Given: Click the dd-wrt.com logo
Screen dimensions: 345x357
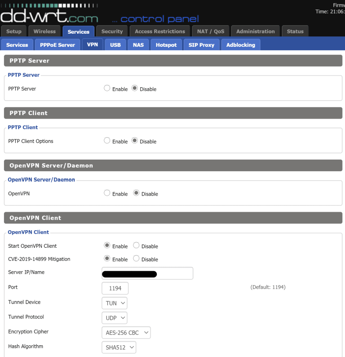Looking at the screenshot, I should coord(49,14).
